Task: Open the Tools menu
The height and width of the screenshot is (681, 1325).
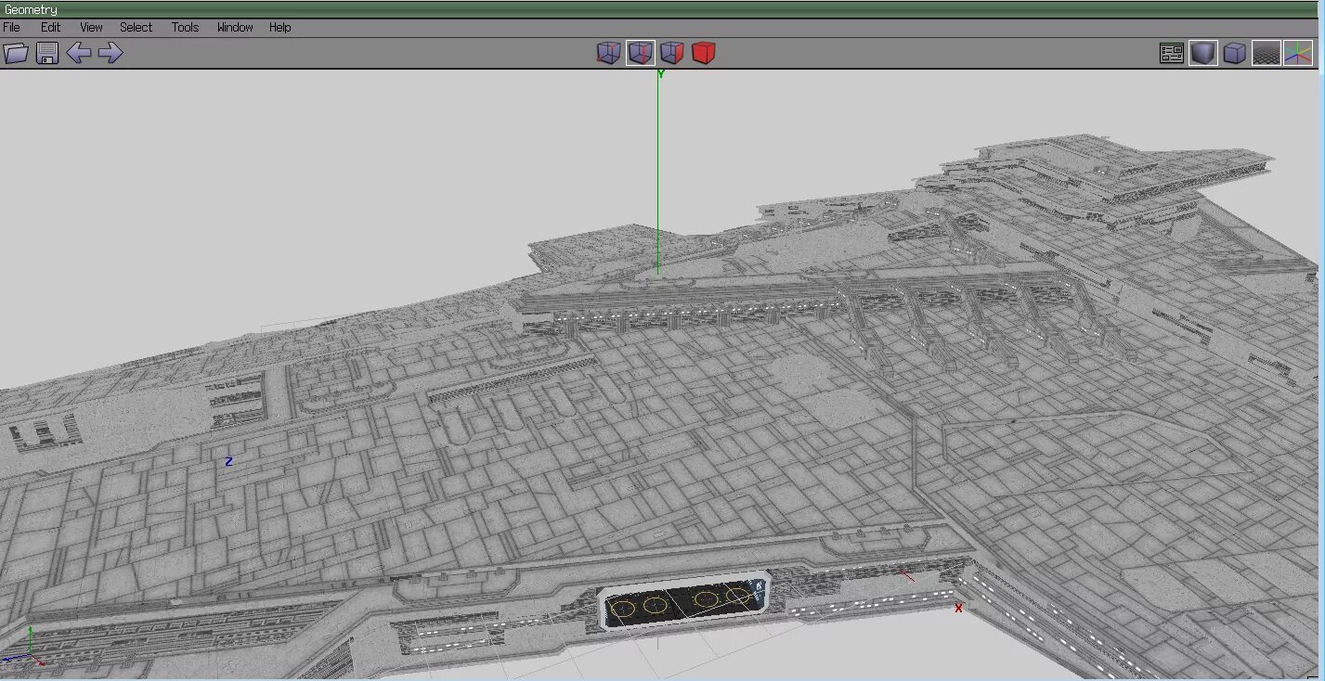Action: coord(185,27)
